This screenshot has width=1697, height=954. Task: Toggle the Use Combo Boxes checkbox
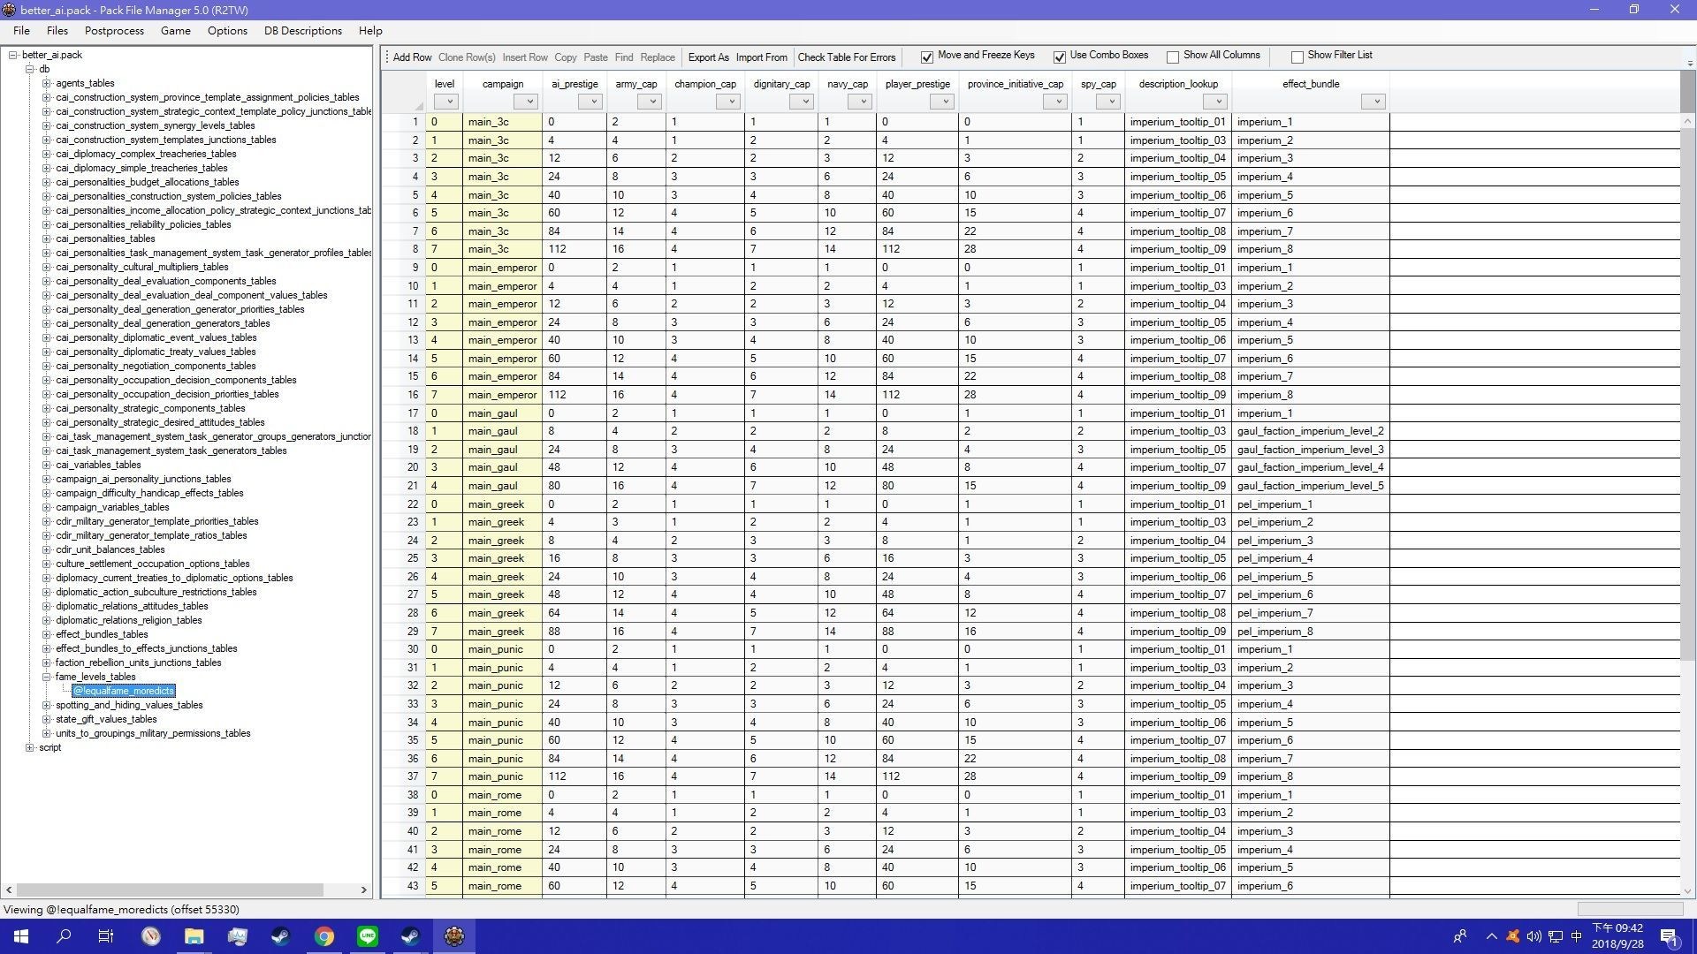(x=1060, y=57)
